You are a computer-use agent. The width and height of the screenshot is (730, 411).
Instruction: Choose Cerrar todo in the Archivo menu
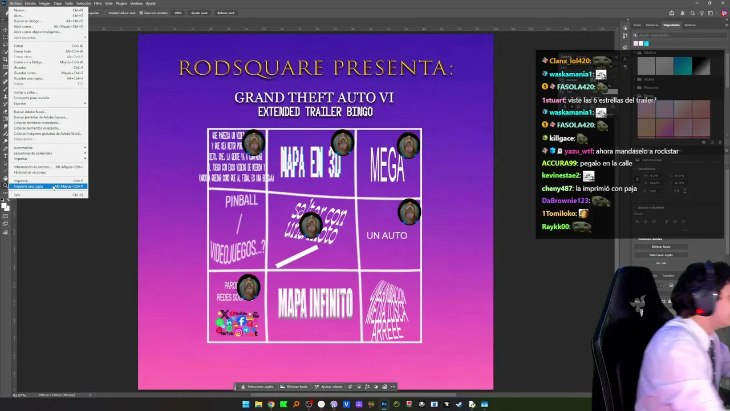click(x=50, y=51)
